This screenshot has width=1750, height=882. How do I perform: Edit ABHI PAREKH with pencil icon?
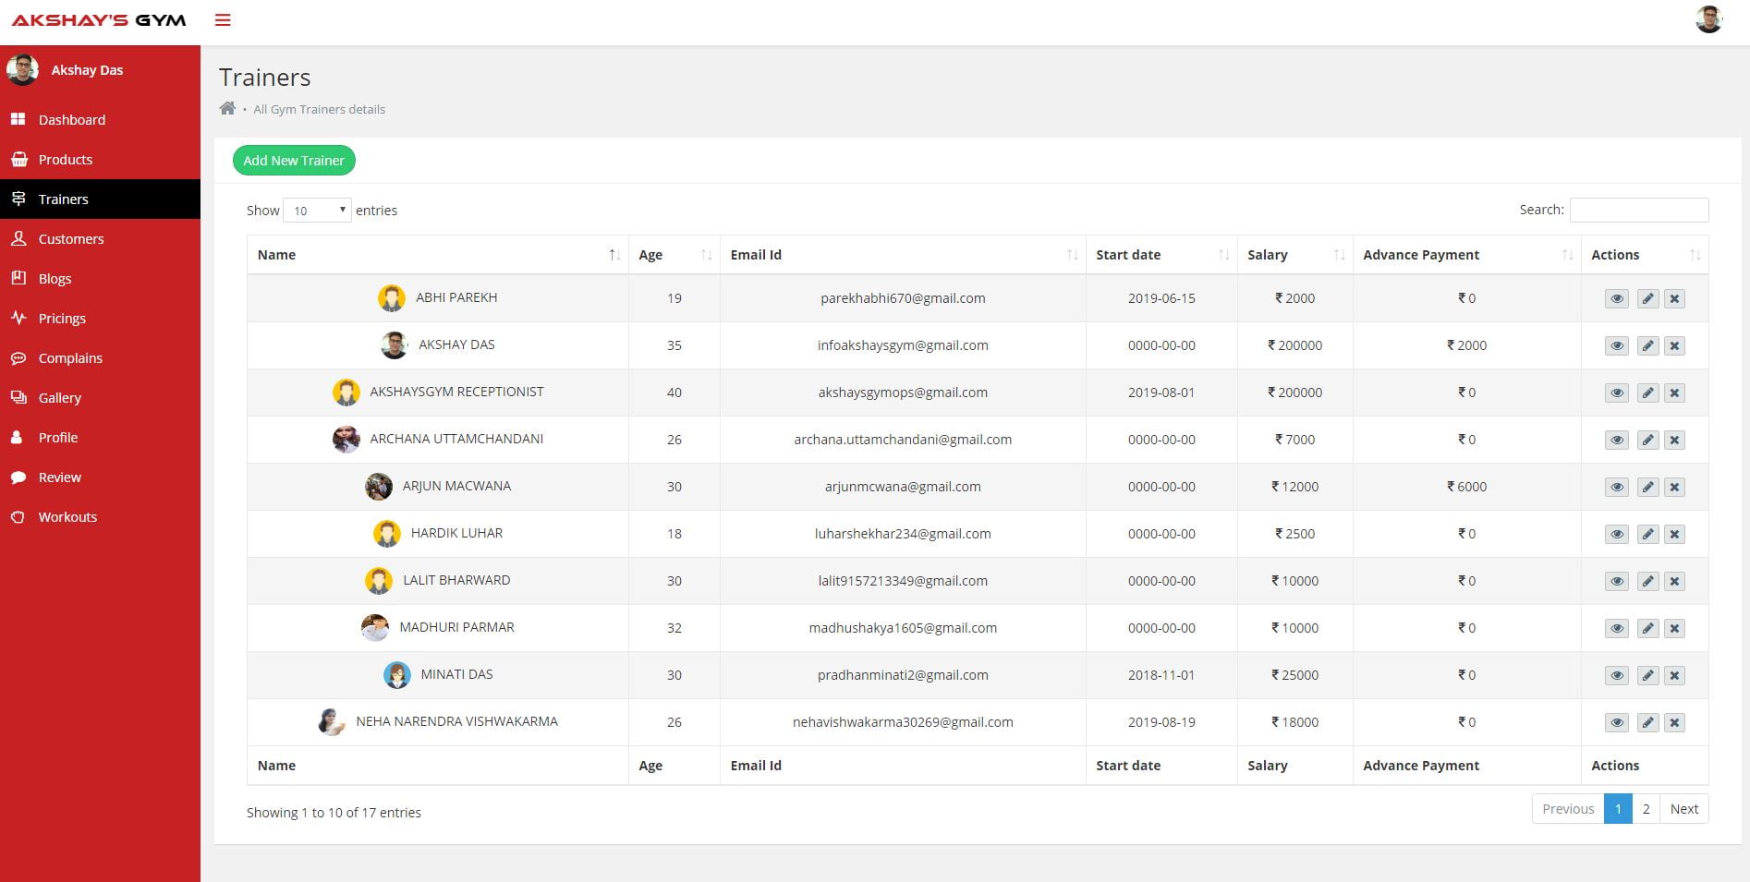[x=1647, y=298]
